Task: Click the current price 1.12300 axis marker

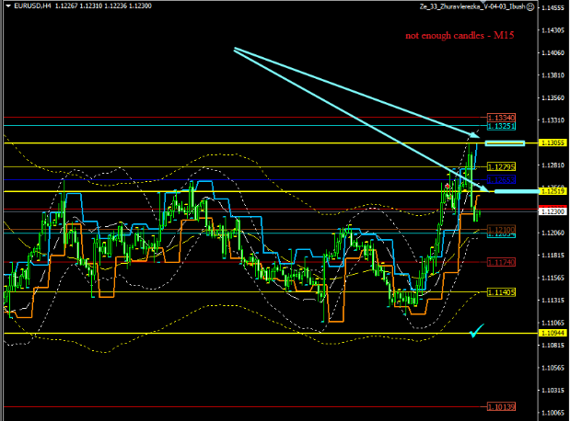Action: point(553,211)
